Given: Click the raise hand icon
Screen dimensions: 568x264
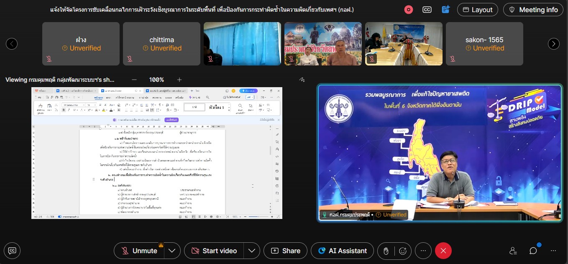Looking at the screenshot, I should pyautogui.click(x=386, y=251).
